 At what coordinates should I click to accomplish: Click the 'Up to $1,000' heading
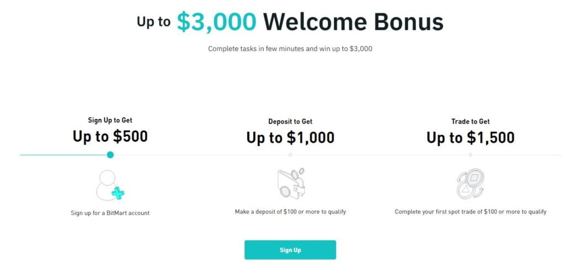click(x=290, y=137)
